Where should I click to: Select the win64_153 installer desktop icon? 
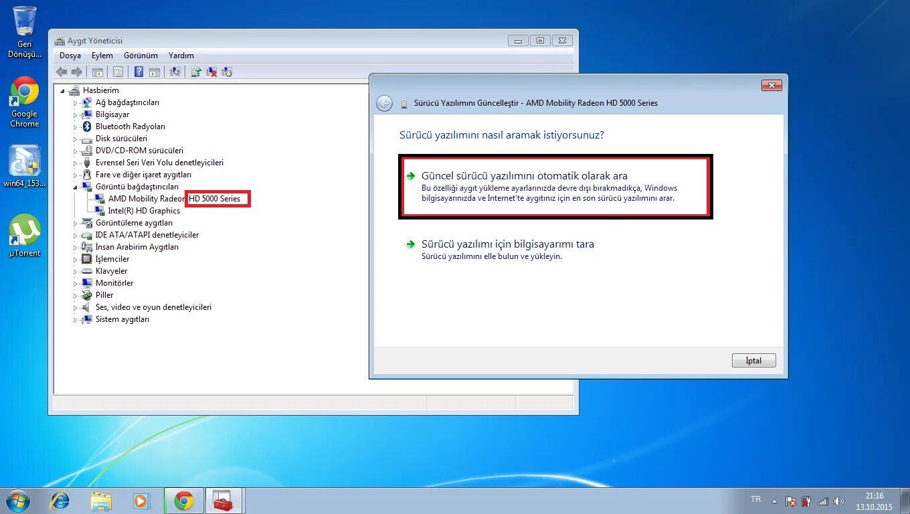coord(25,166)
